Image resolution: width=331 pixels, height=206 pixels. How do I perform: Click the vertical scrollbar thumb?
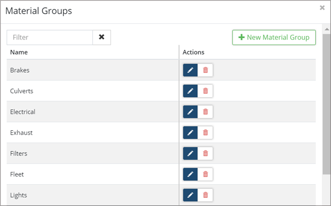coord(326,102)
